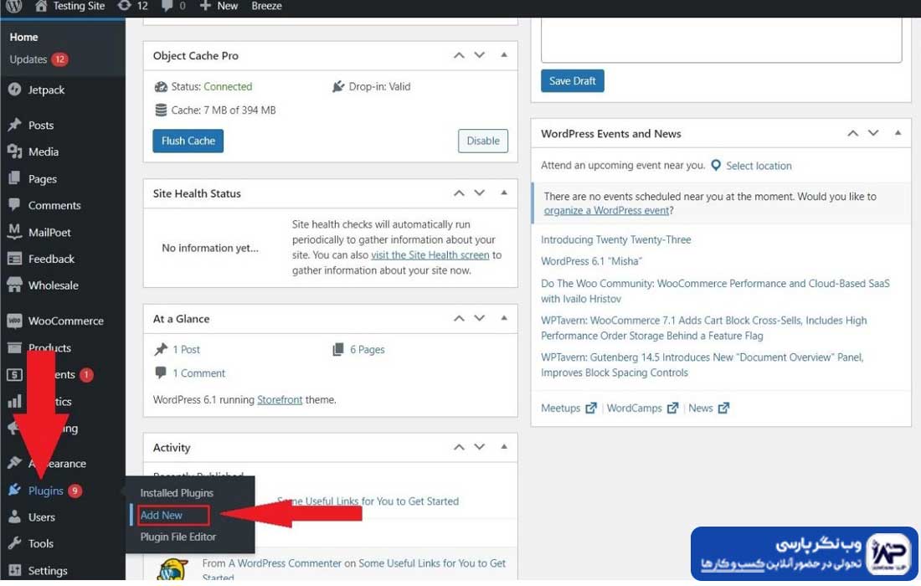Open the 1 Post link
Screen dimensions: 921x586
pos(186,349)
